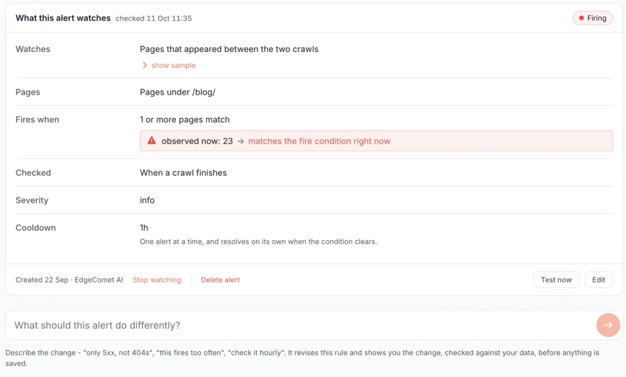Click 'Created 22 Sep · EdgeComet AI' text
Image resolution: width=626 pixels, height=377 pixels.
point(69,280)
